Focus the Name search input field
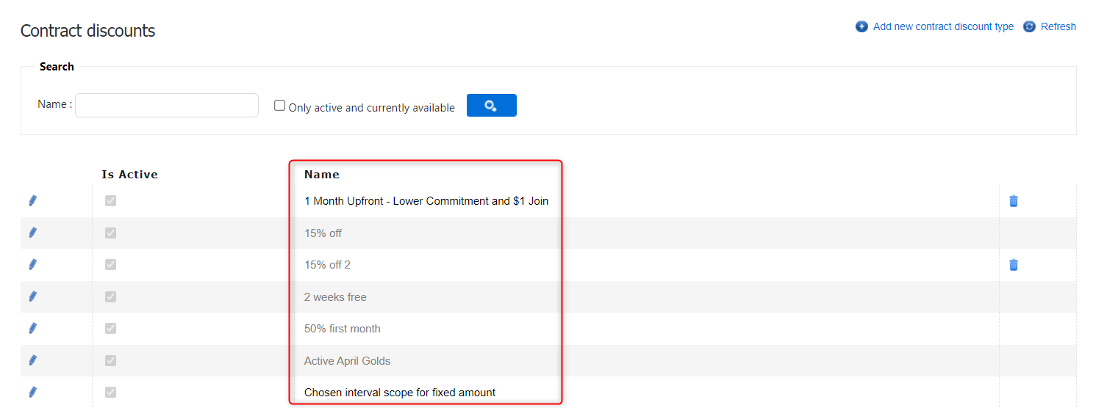The width and height of the screenshot is (1096, 408). 167,106
